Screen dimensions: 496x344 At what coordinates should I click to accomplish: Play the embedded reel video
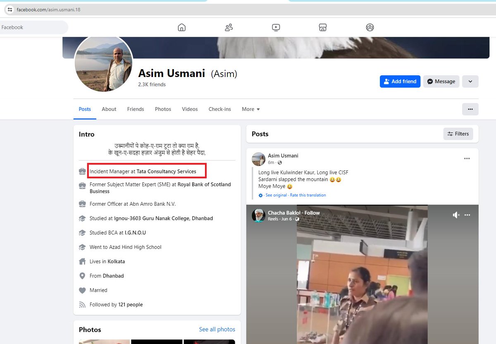362,274
